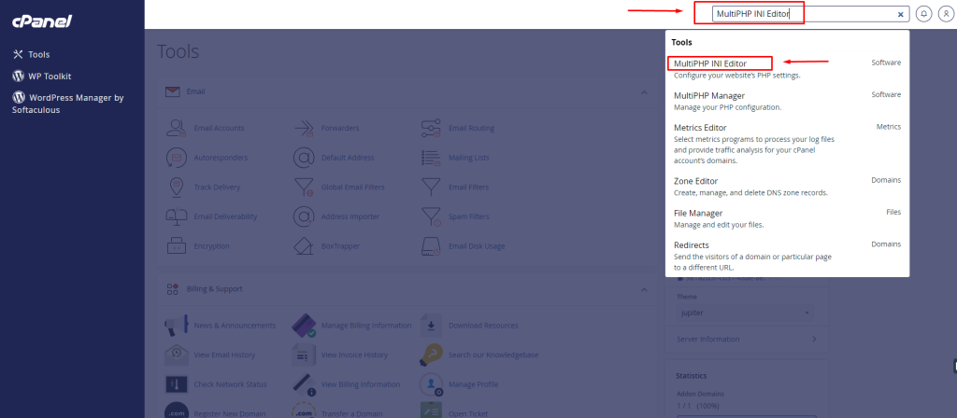
Task: Open the Theme dropdown showing jupiter
Action: tap(743, 314)
